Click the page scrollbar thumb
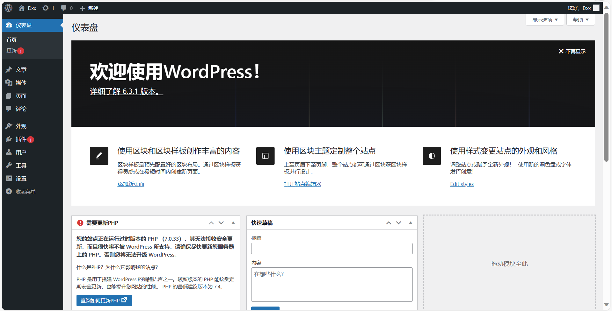Screen dimensions: 612x311 (x=606, y=88)
